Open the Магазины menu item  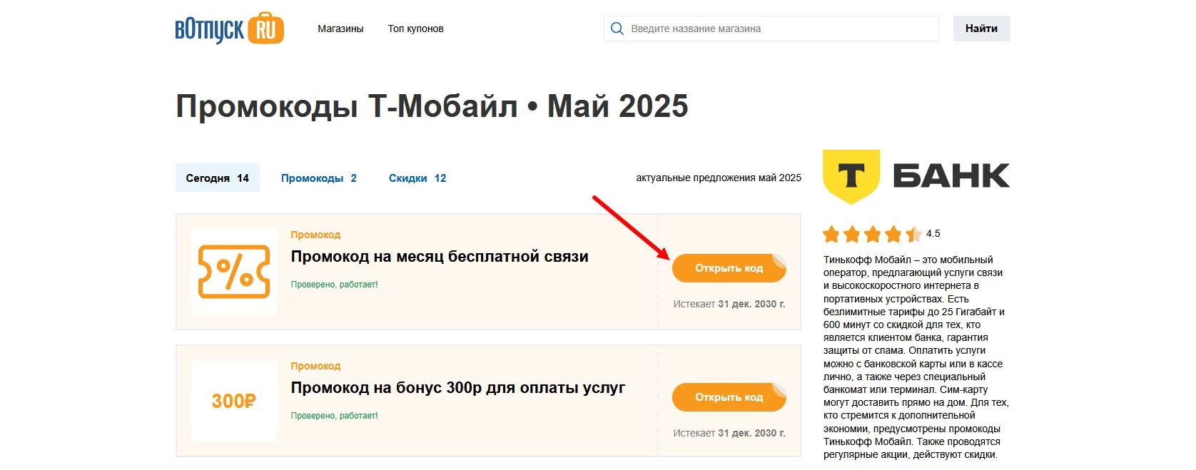point(340,29)
